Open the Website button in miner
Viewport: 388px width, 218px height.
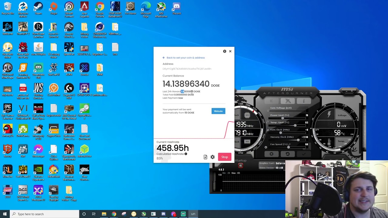click(218, 111)
